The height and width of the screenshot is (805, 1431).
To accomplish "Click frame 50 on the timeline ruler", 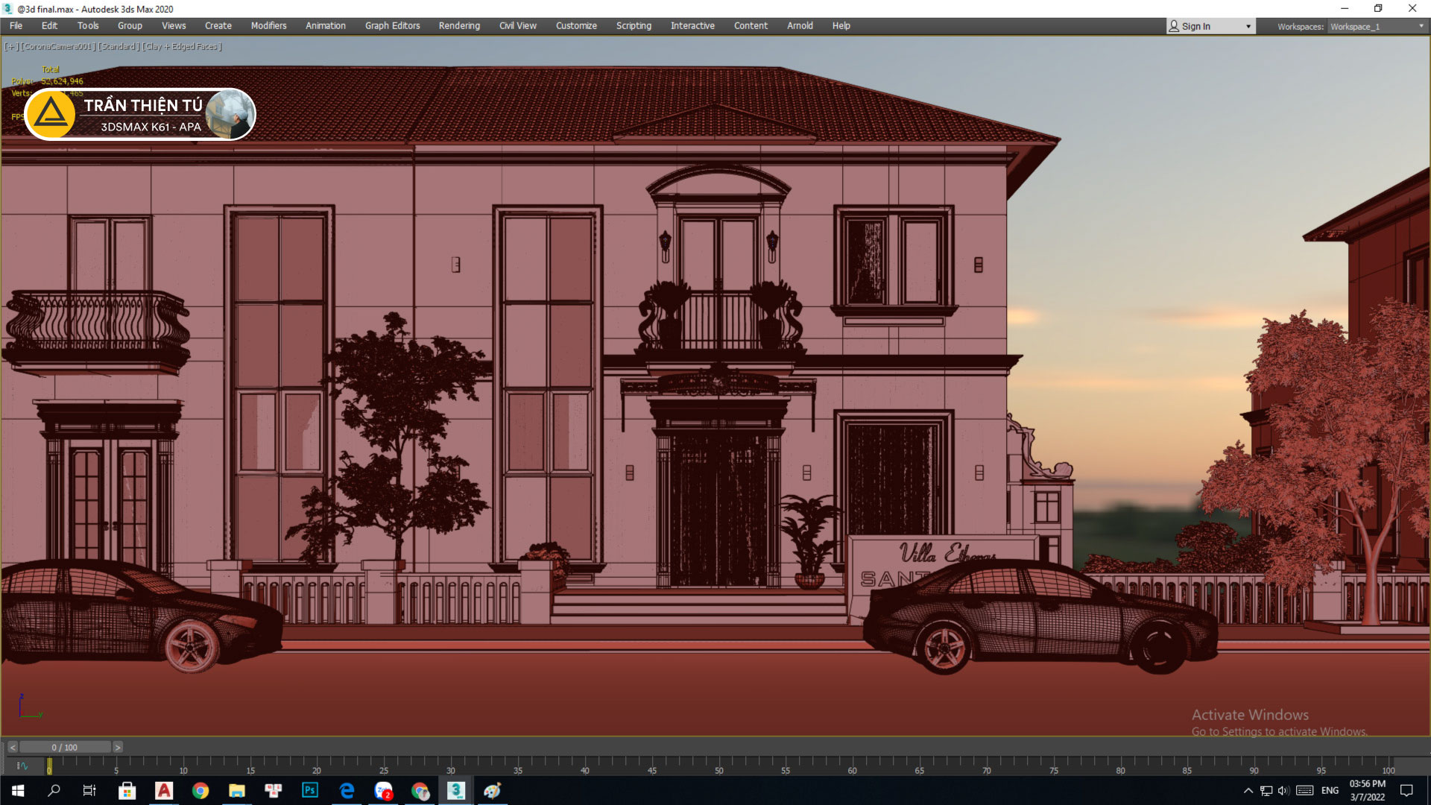I will 718,764.
